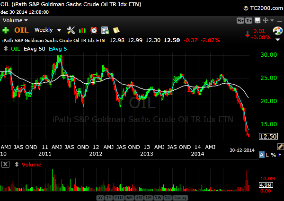The image size is (284, 201).
Task: Click the orange OIL ticker symbol
Action: pyautogui.click(x=21, y=30)
